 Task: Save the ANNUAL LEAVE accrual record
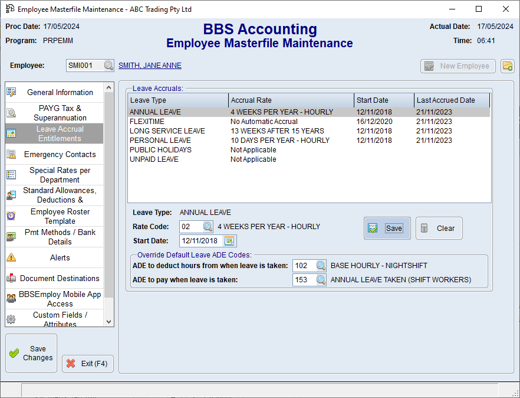coord(387,228)
